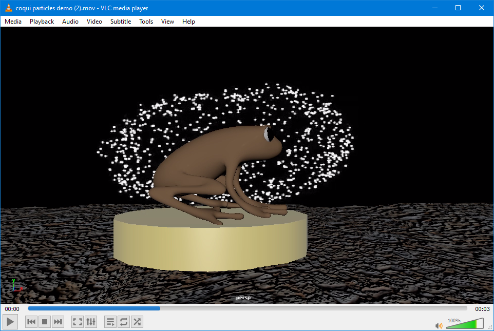Open the Help menu
The width and height of the screenshot is (494, 331).
click(188, 22)
